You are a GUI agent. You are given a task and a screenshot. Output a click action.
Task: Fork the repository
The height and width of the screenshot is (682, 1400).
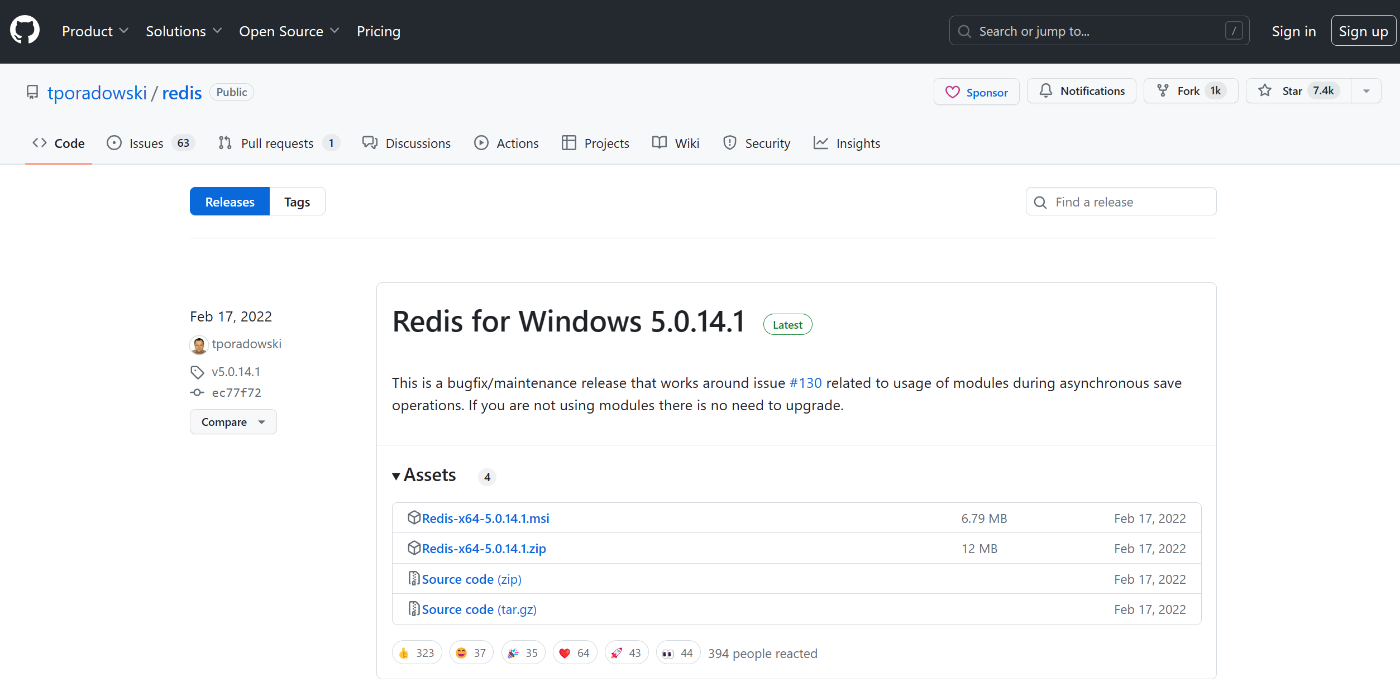[1191, 91]
